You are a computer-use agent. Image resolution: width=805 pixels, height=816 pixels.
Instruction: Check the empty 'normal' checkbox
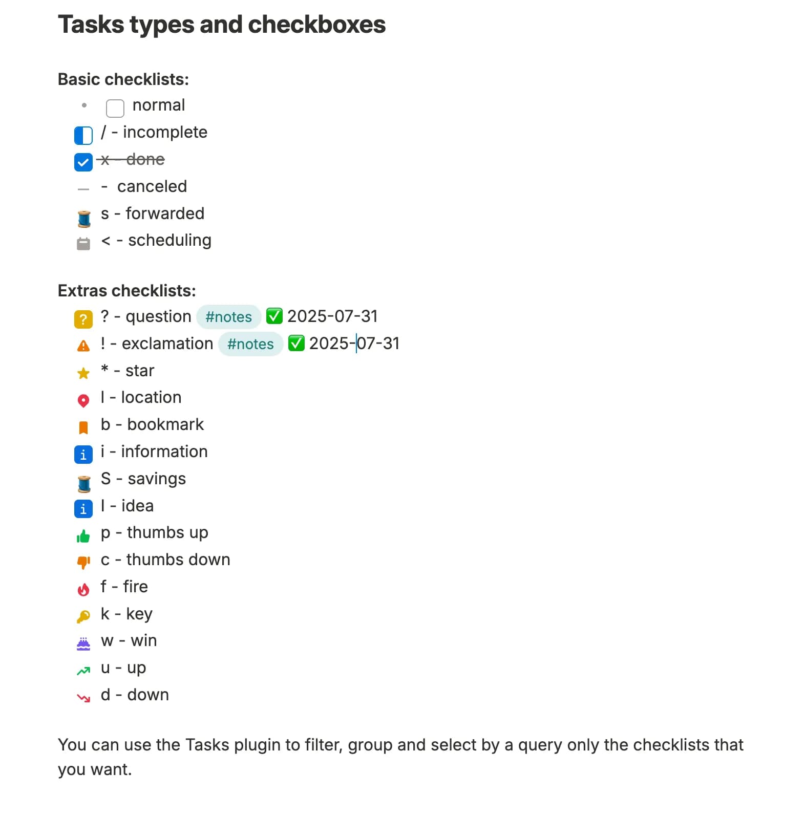point(115,108)
